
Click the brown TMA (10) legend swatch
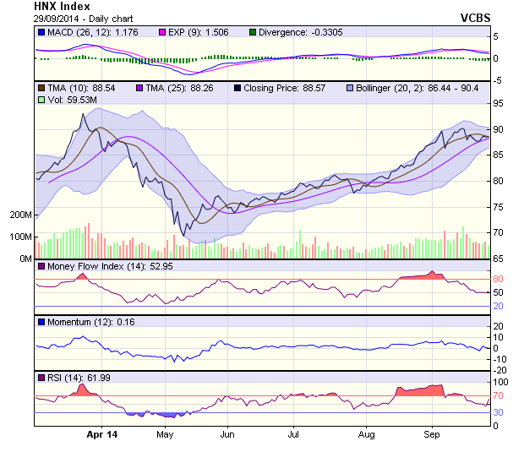(x=41, y=87)
